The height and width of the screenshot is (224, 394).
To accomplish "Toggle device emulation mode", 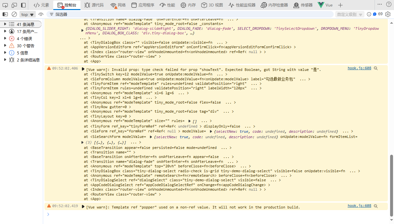I will tap(14, 5).
